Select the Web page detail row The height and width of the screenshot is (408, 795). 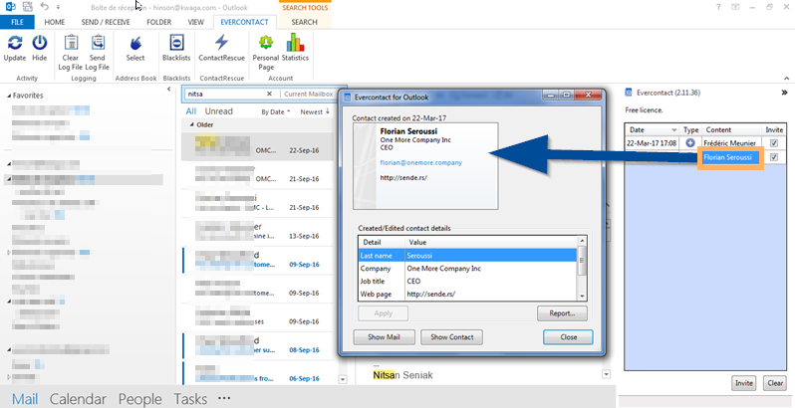point(468,294)
